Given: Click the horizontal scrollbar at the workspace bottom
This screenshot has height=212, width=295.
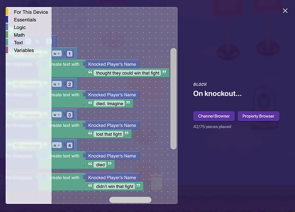Looking at the screenshot, I should (130, 200).
